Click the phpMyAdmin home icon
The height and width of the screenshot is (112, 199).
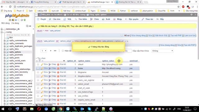(x=10, y=20)
